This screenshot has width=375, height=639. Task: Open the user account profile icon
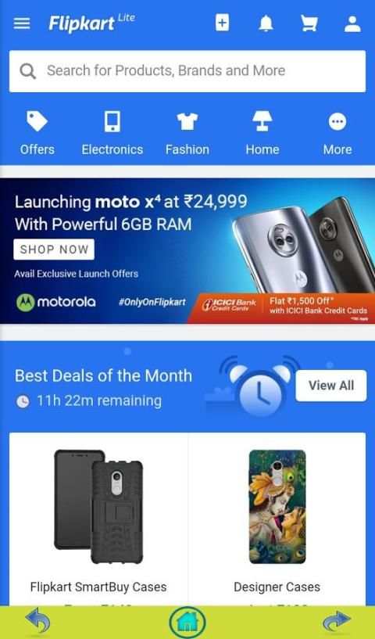coord(352,23)
